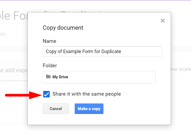Click the dimmed 'ear scale' text on the right
This screenshot has width=191, height=135.
click(181, 69)
